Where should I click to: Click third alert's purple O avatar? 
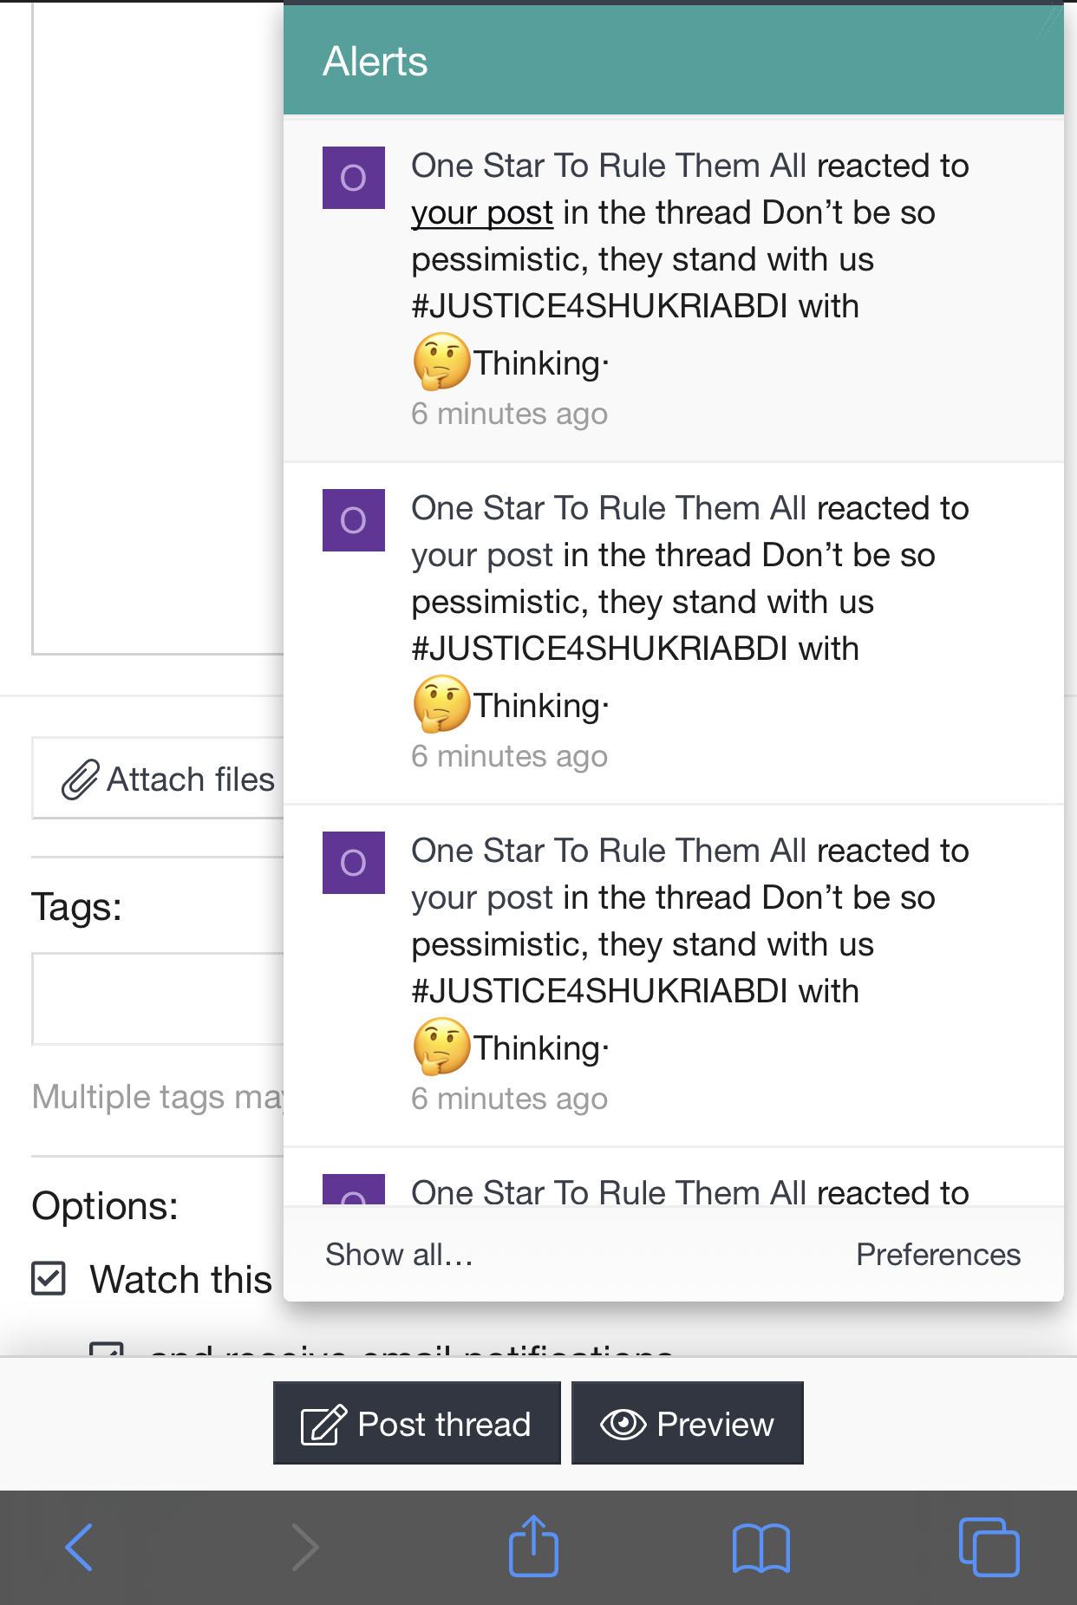pos(354,863)
